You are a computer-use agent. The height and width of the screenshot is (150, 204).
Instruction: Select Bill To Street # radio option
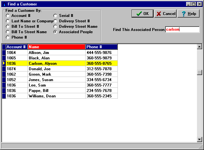[8, 26]
